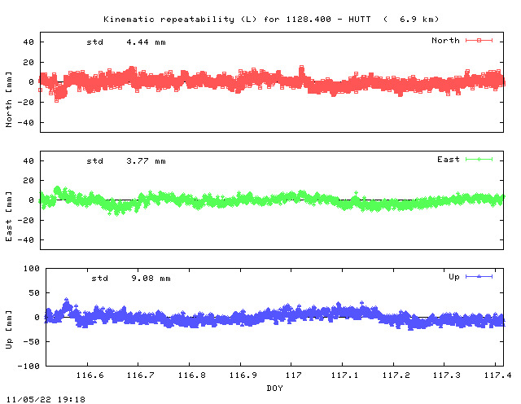The image size is (521, 404).
Task: Click the 116.8 x-axis tick label
Action: click(x=192, y=375)
